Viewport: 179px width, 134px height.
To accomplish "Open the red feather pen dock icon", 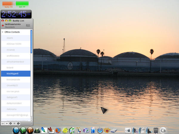I will [x=51, y=130].
